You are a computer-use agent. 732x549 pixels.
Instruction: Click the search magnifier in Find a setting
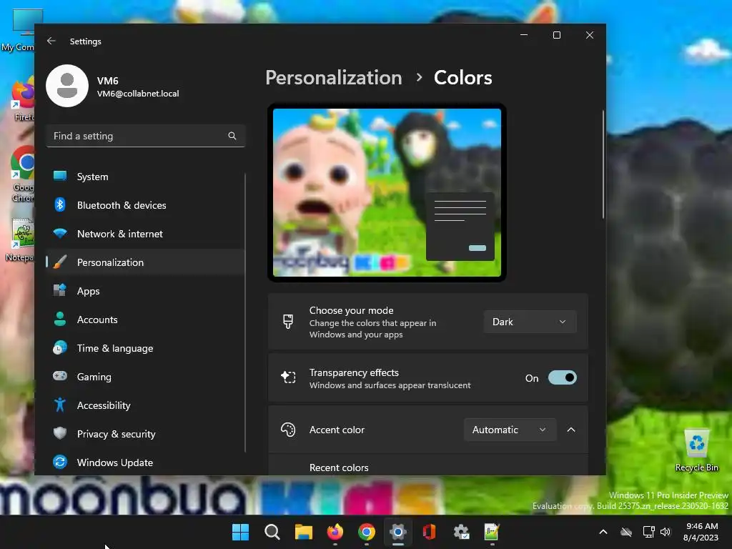[x=232, y=136]
